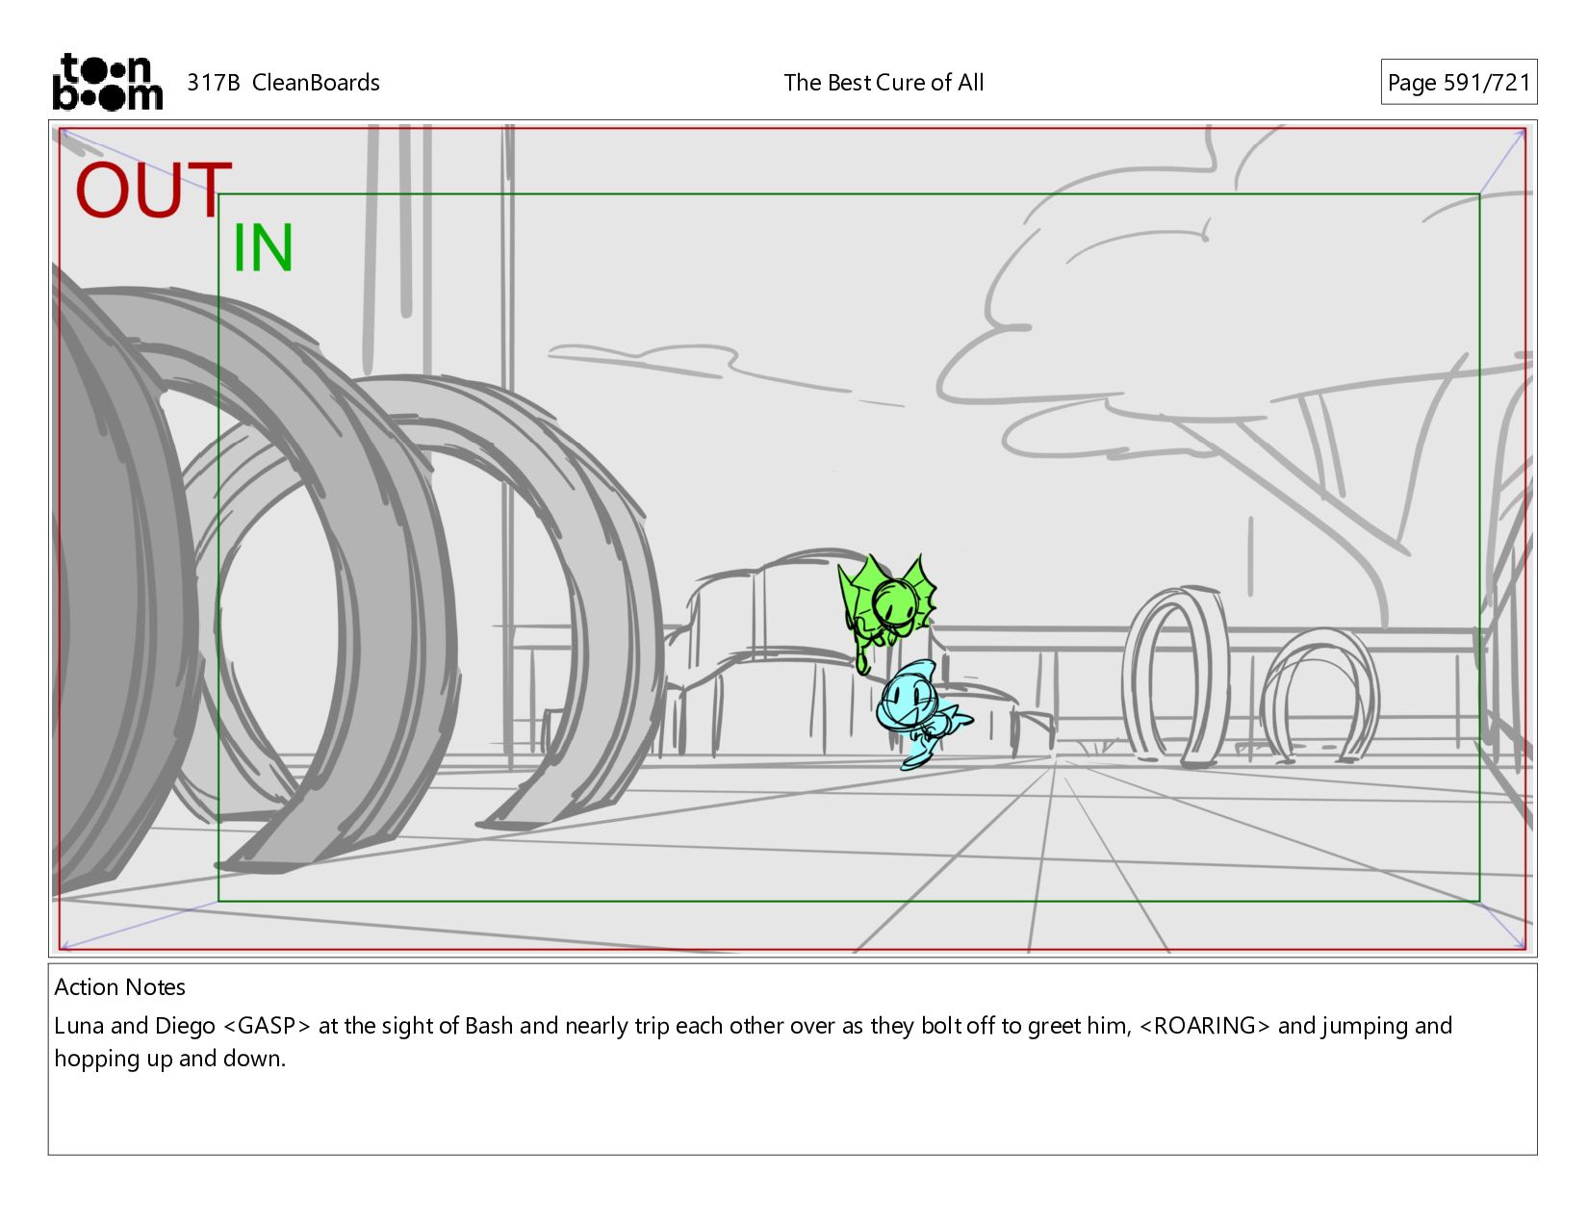The image size is (1588, 1227).
Task: Click the Toon Boom logo
Action: (107, 82)
